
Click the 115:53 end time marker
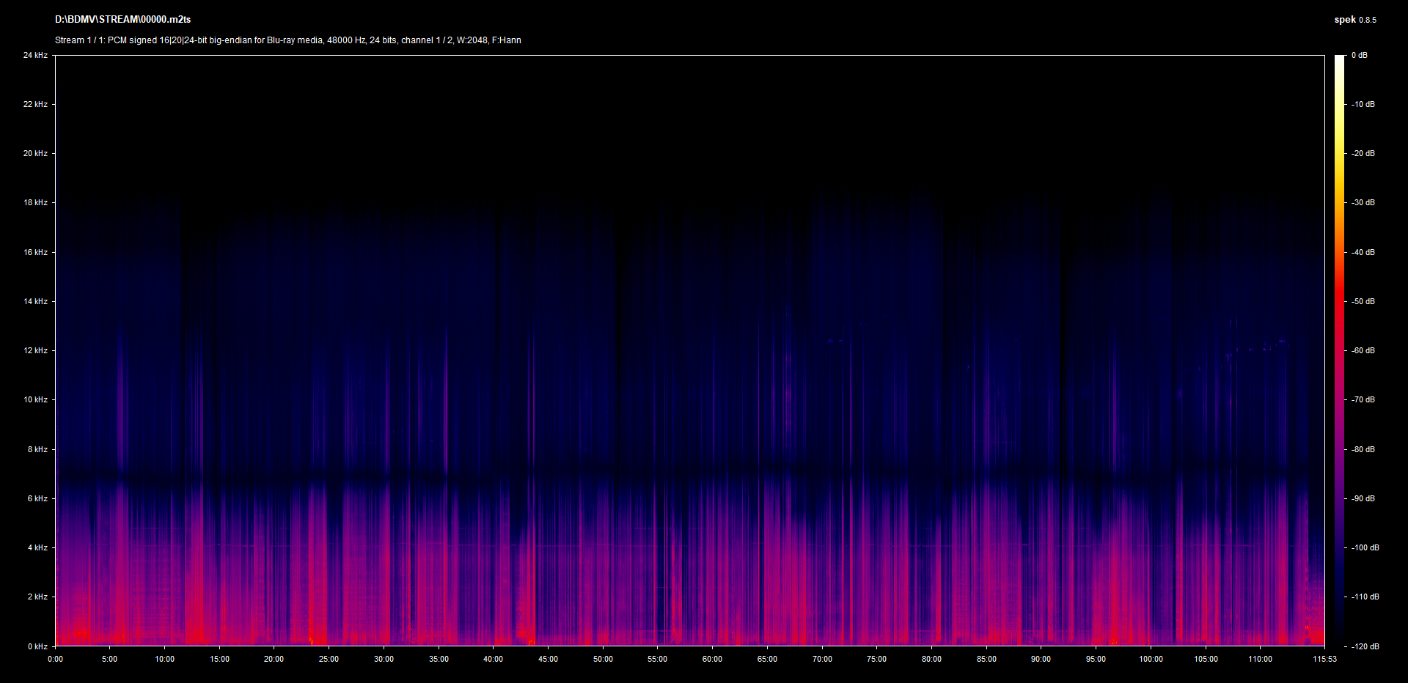[x=1324, y=659]
